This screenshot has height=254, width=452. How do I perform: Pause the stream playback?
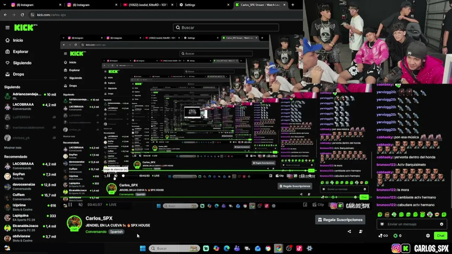point(70,205)
